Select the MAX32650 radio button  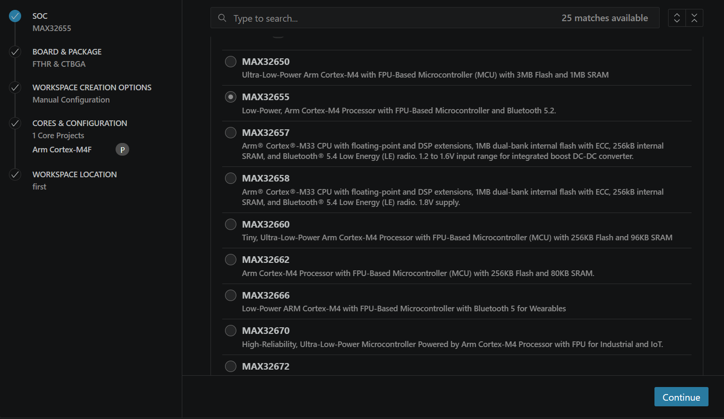pyautogui.click(x=231, y=62)
